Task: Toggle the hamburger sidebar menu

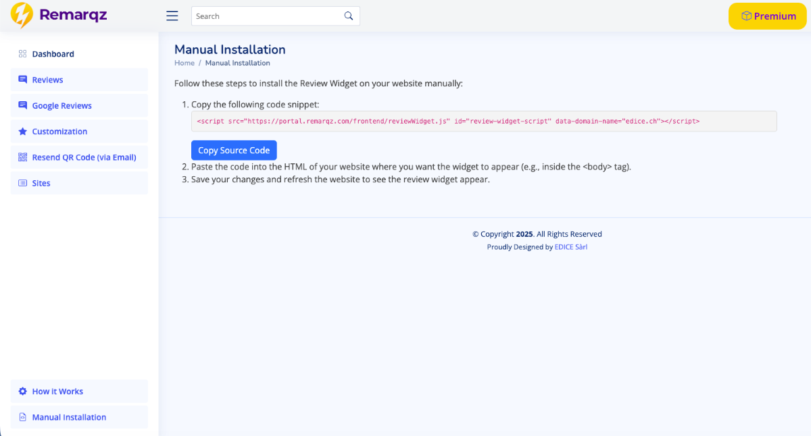Action: [172, 16]
